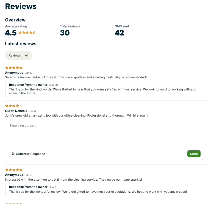Click the average rating stars in Overview

click(27, 32)
